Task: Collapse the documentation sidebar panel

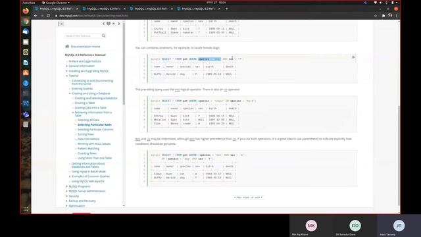Action: 61,24
